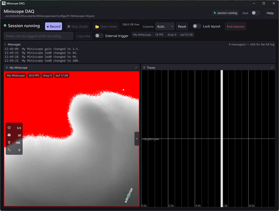This screenshot has height=211, width=279.
Task: Click the Miniscope DAQ app title icon
Action: [x=3, y=3]
